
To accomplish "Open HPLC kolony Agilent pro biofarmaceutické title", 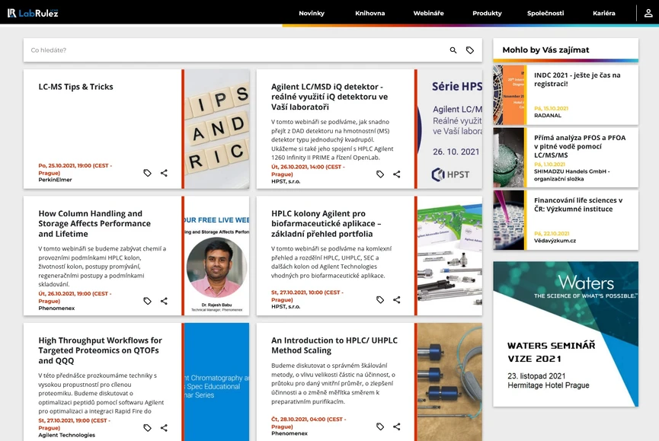I will click(x=326, y=223).
